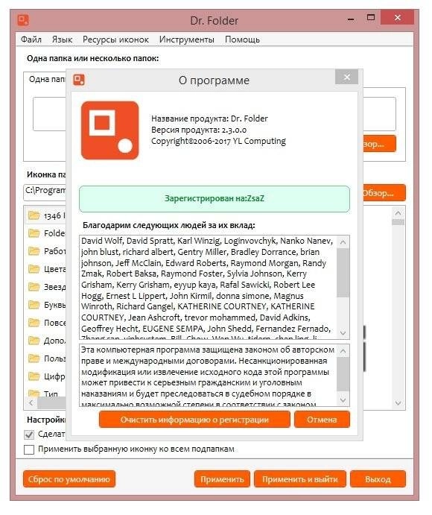The width and height of the screenshot is (432, 515).
Task: Open the Помощь menu
Action: coord(242,40)
